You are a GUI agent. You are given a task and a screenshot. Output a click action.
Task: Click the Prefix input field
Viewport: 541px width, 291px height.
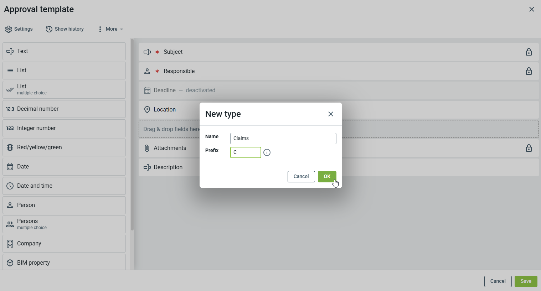point(246,152)
